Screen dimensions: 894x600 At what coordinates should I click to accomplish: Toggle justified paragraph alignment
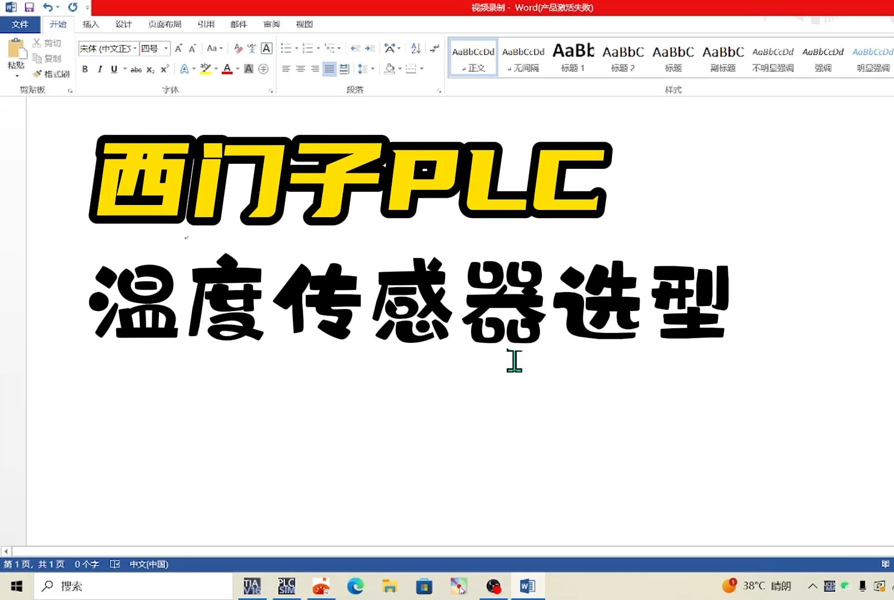329,68
